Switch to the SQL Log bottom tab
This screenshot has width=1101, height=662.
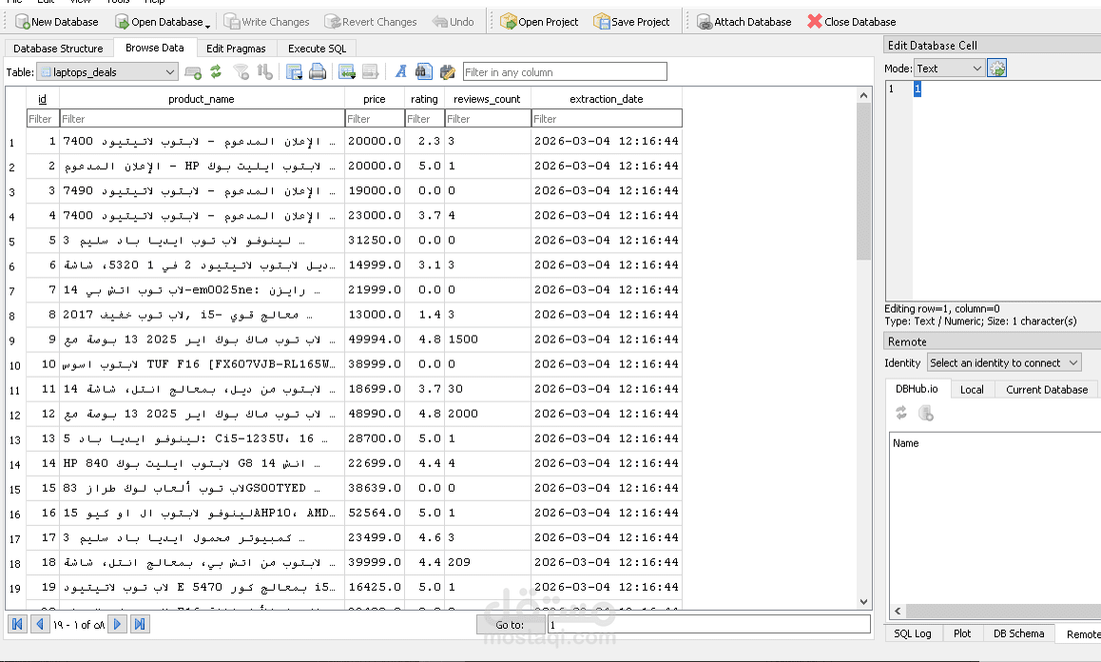pyautogui.click(x=913, y=633)
